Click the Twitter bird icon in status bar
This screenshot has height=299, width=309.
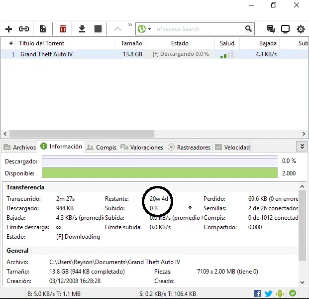(x=268, y=294)
